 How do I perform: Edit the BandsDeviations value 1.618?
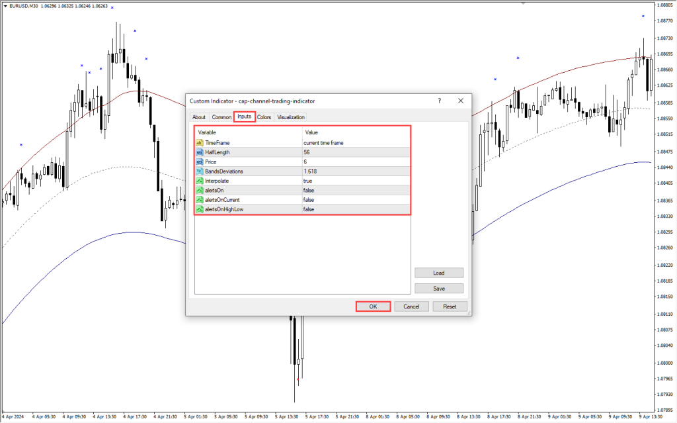tap(356, 171)
